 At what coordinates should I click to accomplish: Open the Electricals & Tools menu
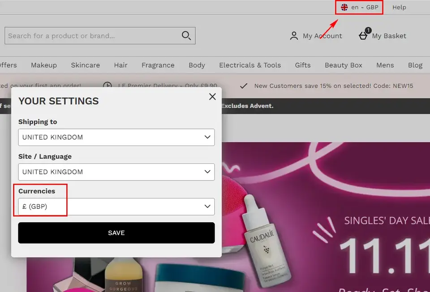click(x=250, y=65)
